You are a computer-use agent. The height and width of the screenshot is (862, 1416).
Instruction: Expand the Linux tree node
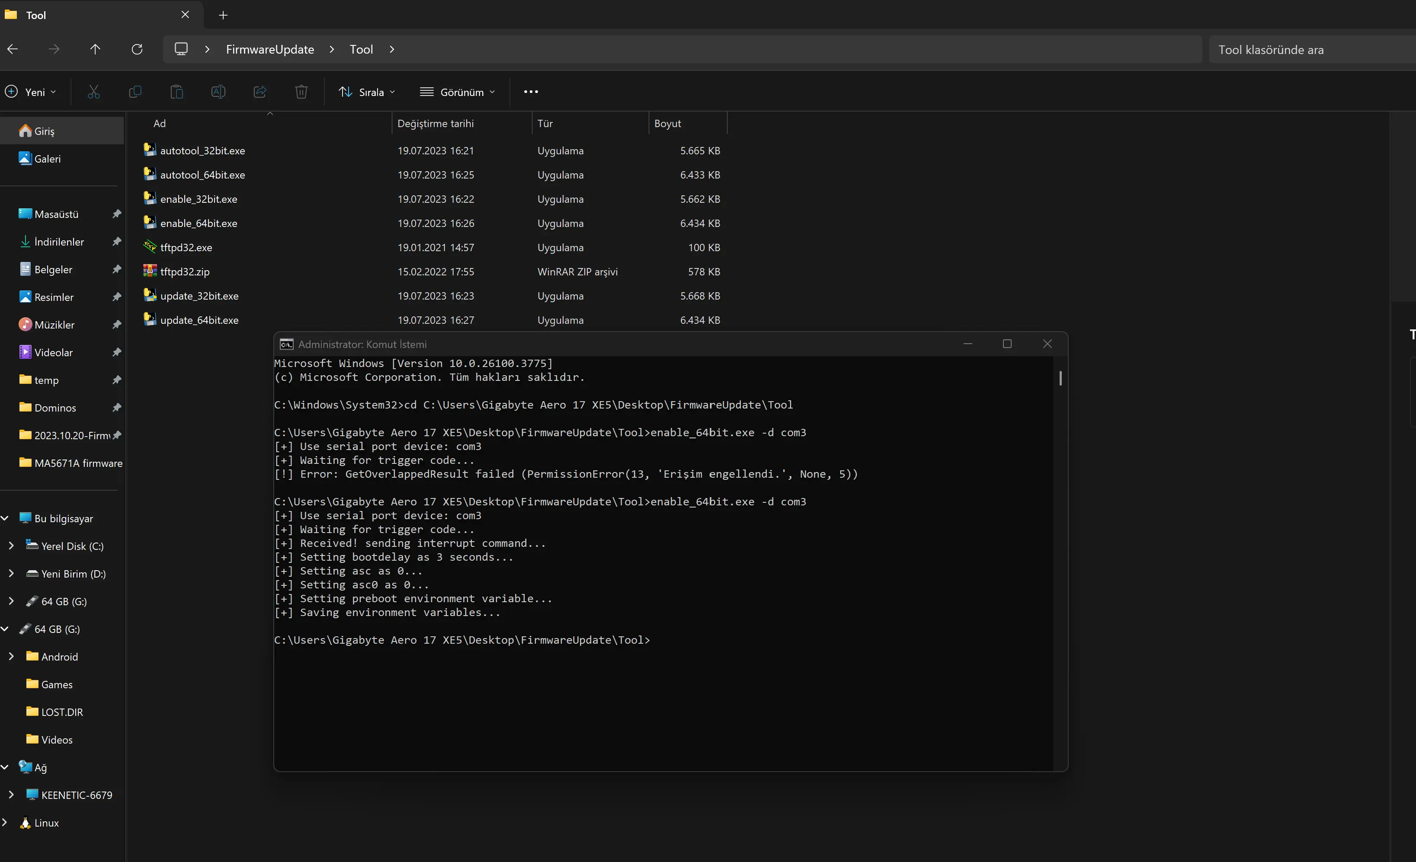(5, 822)
